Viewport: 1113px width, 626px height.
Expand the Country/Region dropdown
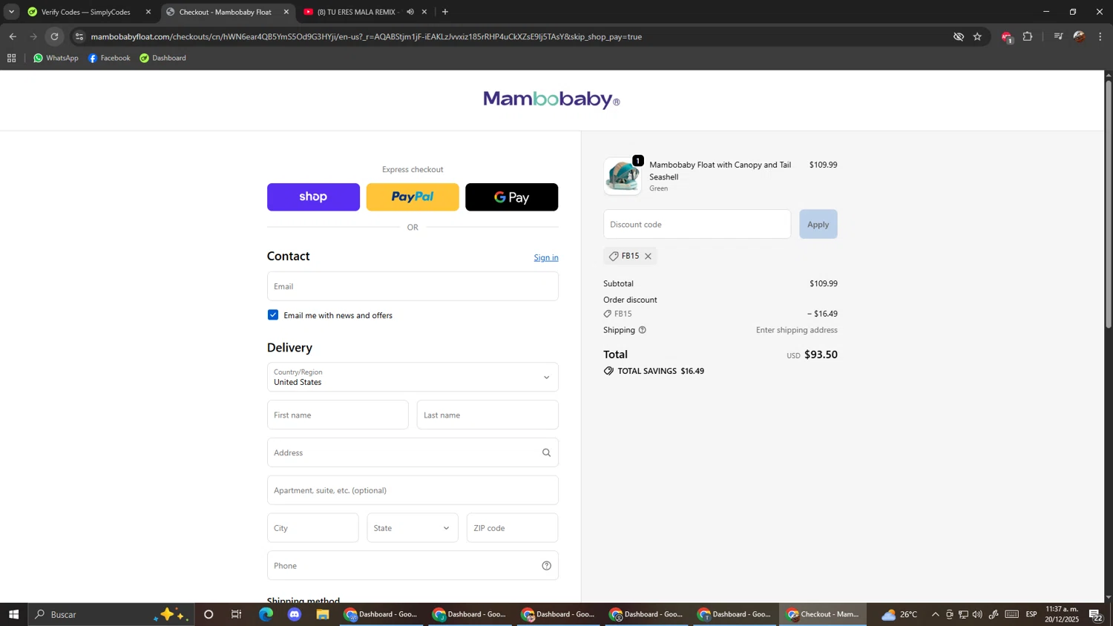pyautogui.click(x=413, y=378)
